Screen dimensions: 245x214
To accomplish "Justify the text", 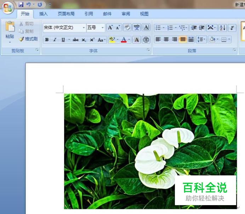I will [183, 39].
